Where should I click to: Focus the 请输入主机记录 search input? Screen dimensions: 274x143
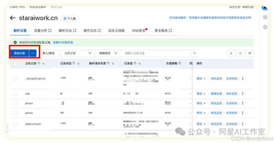[x=156, y=53]
